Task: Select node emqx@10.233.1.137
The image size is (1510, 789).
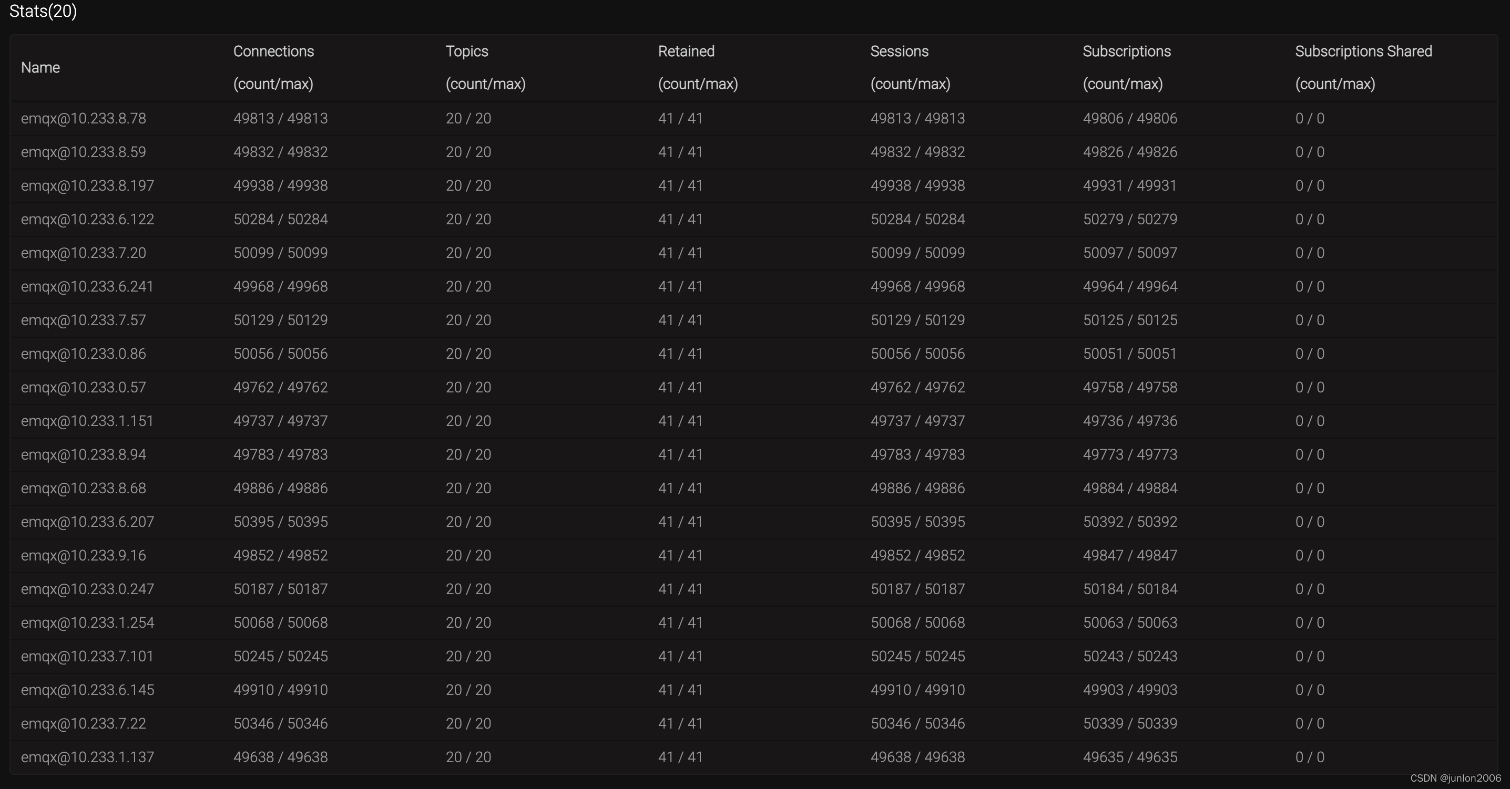Action: pyautogui.click(x=87, y=757)
